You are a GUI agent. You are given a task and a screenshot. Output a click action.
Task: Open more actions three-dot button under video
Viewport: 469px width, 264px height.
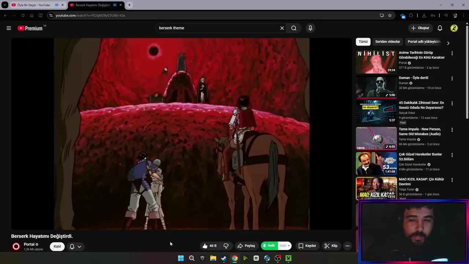(x=347, y=246)
